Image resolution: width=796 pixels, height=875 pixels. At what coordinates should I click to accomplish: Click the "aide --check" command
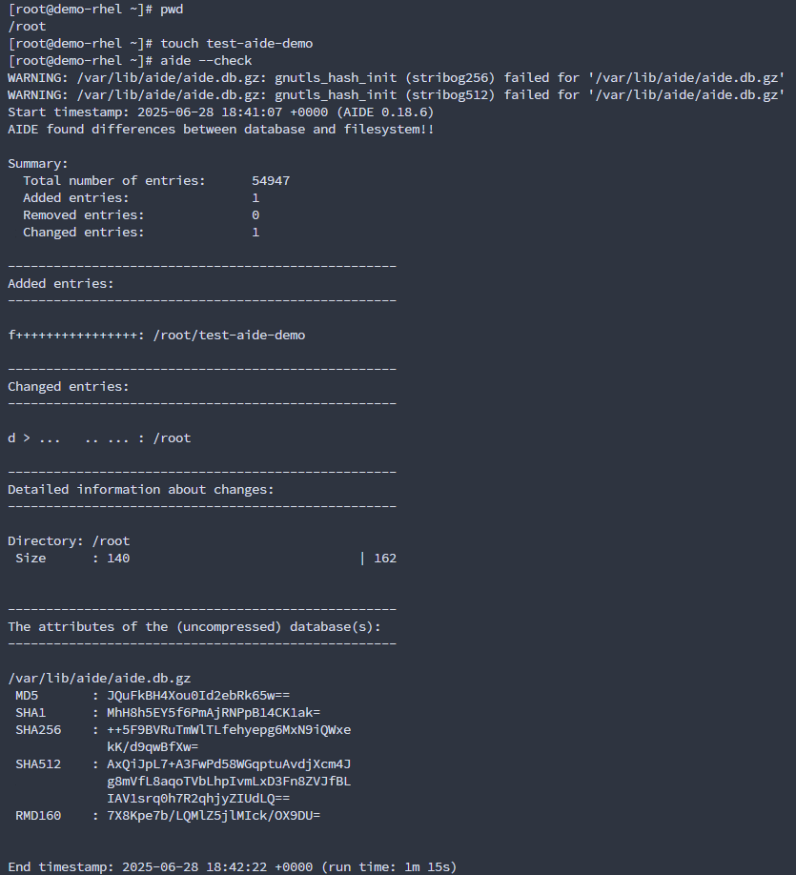206,60
